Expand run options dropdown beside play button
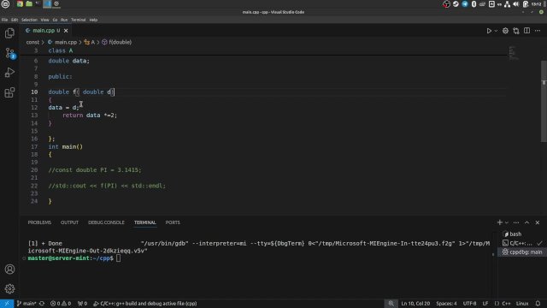The height and width of the screenshot is (308, 547). [x=496, y=31]
